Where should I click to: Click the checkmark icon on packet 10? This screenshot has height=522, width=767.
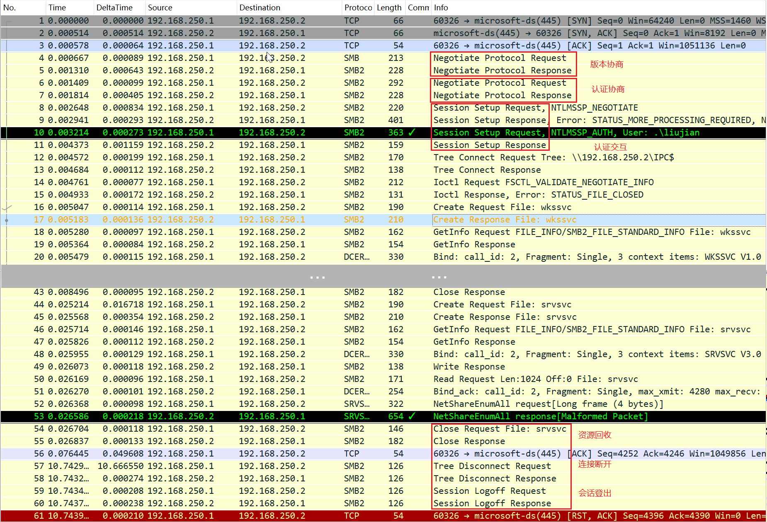click(x=412, y=133)
